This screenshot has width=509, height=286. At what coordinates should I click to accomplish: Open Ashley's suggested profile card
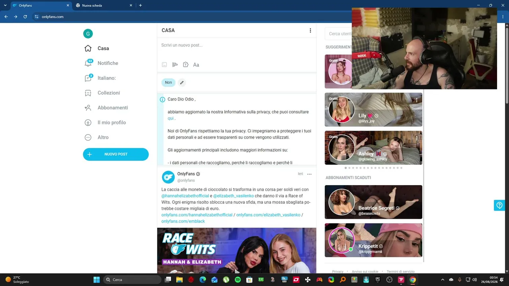373,148
